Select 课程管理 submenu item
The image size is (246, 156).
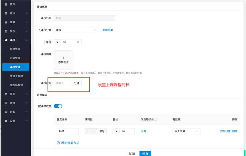pyautogui.click(x=16, y=67)
